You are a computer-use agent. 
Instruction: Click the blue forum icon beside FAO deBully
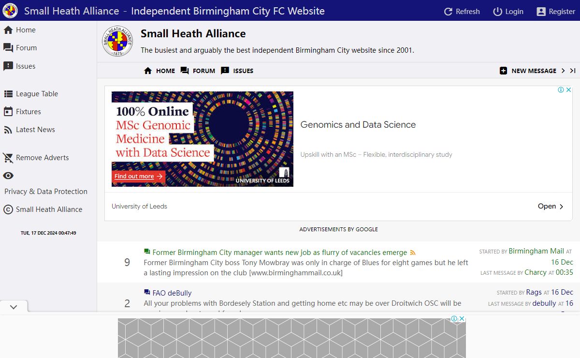(x=147, y=292)
